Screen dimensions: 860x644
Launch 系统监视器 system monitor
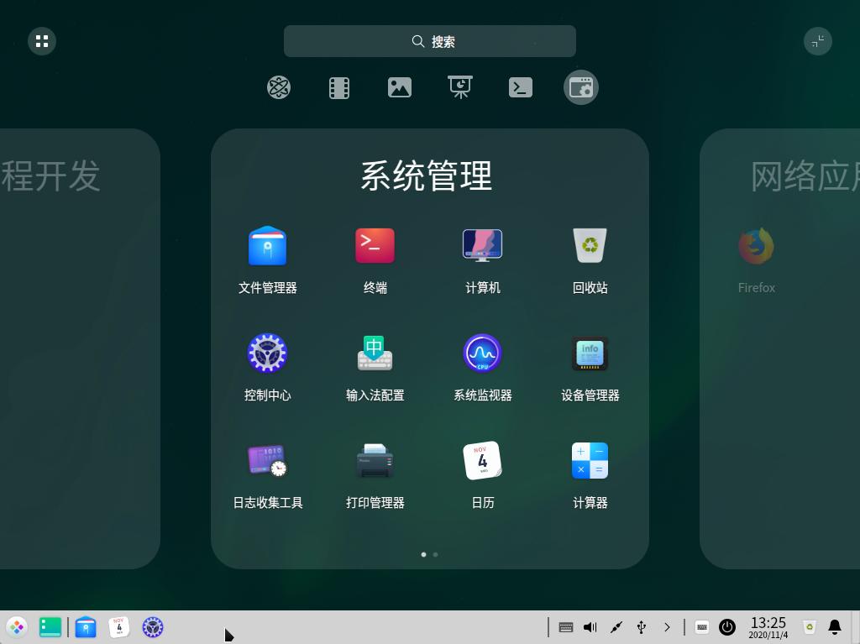click(x=482, y=354)
